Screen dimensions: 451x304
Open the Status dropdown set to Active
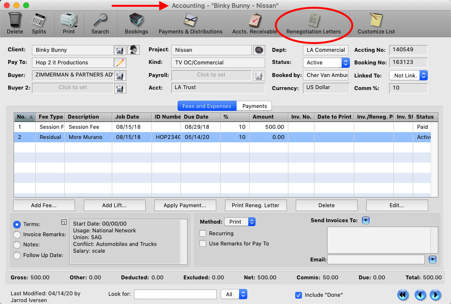coord(326,62)
